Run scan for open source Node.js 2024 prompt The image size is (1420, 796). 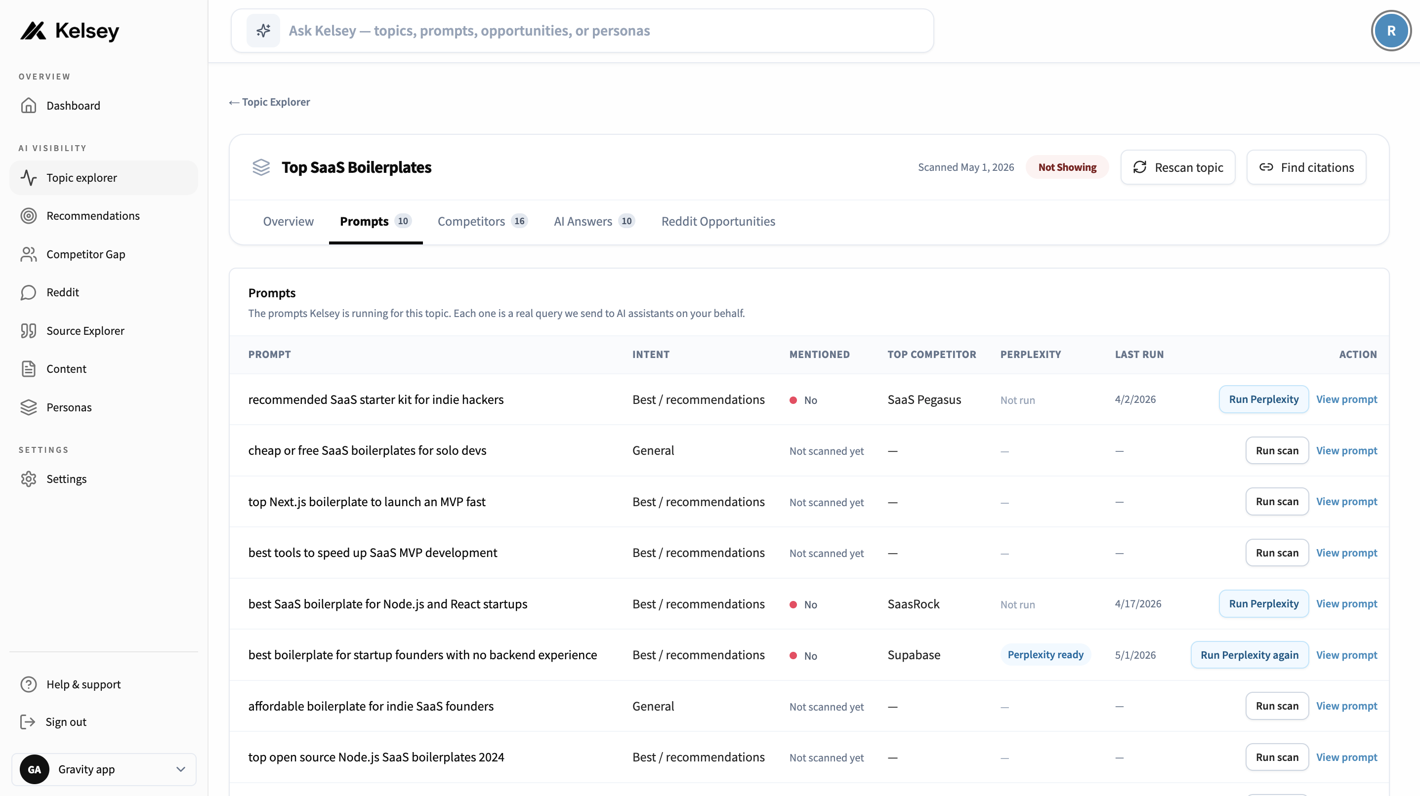tap(1277, 757)
